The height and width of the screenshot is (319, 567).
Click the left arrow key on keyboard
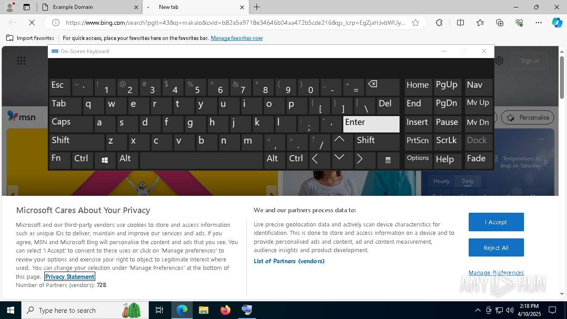320,160
